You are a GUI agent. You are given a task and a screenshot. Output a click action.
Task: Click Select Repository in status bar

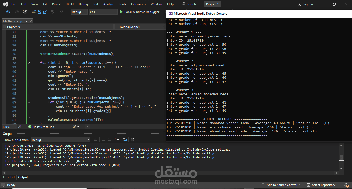click(x=323, y=185)
